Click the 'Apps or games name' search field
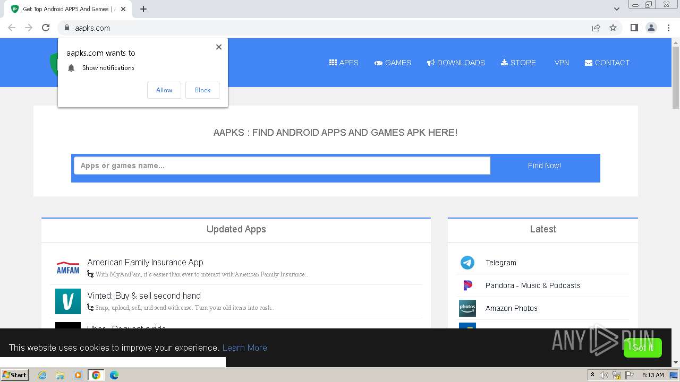The width and height of the screenshot is (680, 382). (x=282, y=166)
